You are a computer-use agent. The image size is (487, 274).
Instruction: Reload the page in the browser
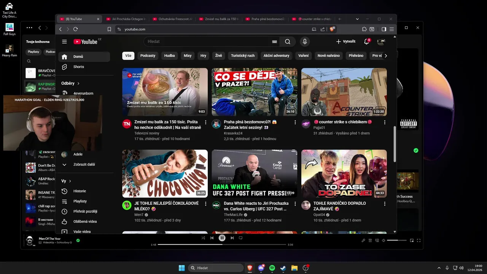(75, 29)
